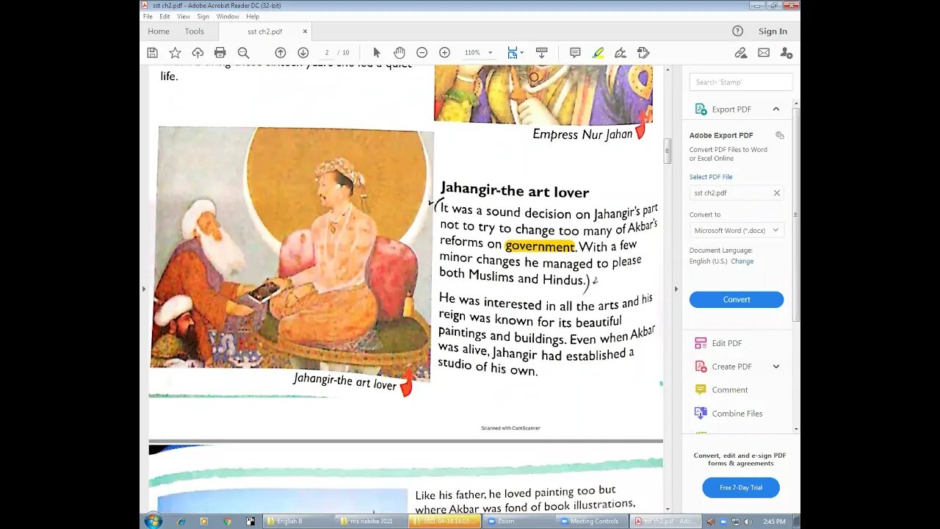Collapse the right tools pane arrow

676,289
